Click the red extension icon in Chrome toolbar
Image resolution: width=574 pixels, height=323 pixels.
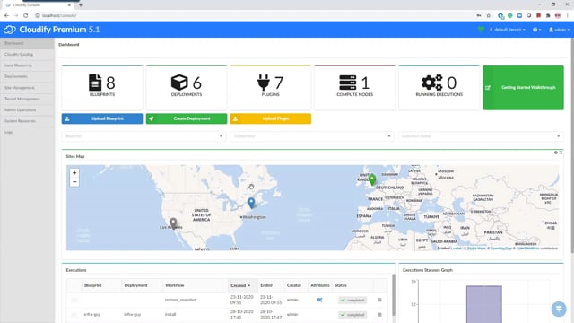[x=538, y=16]
